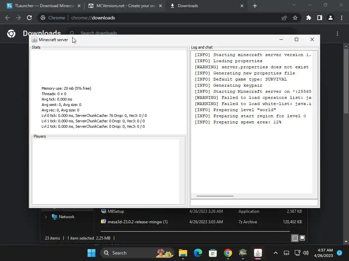Viewport: 349px width, 261px height.
Task: Share this page icon in address bar
Action: point(284,18)
